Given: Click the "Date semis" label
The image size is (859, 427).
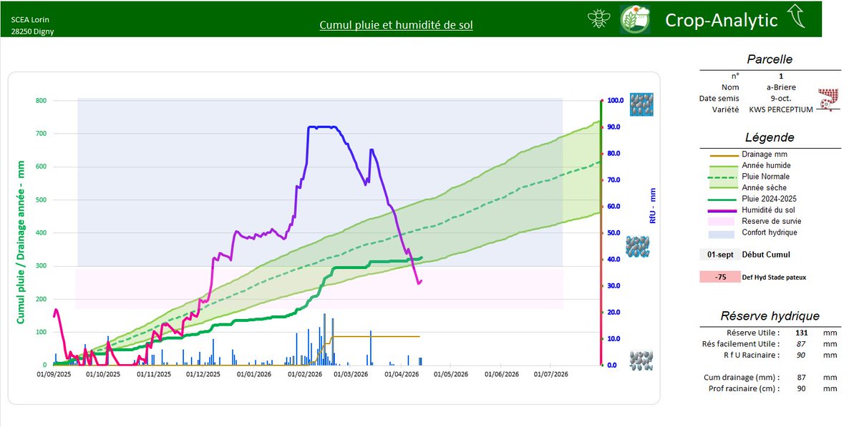Looking at the screenshot, I should 719,98.
